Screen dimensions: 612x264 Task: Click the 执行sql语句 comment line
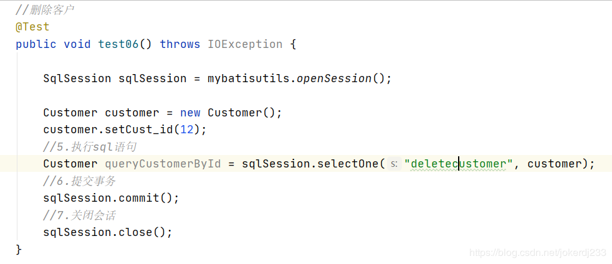point(90,146)
